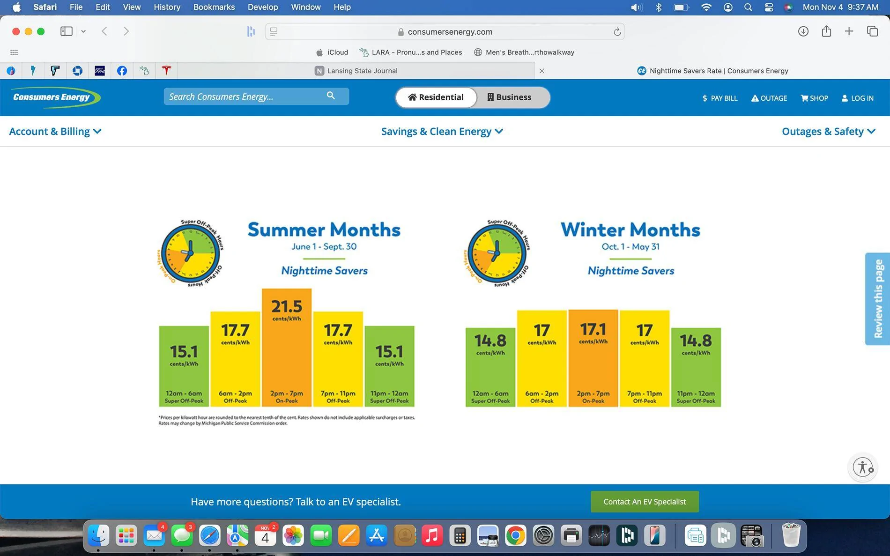The width and height of the screenshot is (890, 556).
Task: Open the Michigan map pinned tab
Action: point(144,71)
